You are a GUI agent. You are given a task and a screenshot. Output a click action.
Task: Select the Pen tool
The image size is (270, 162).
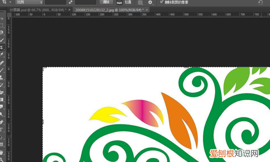tap(2, 122)
